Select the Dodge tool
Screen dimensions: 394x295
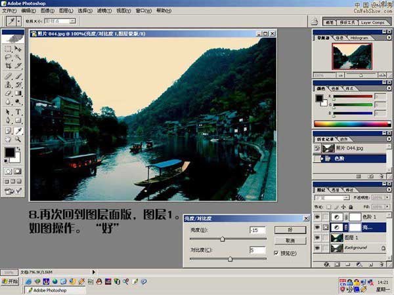pos(18,102)
